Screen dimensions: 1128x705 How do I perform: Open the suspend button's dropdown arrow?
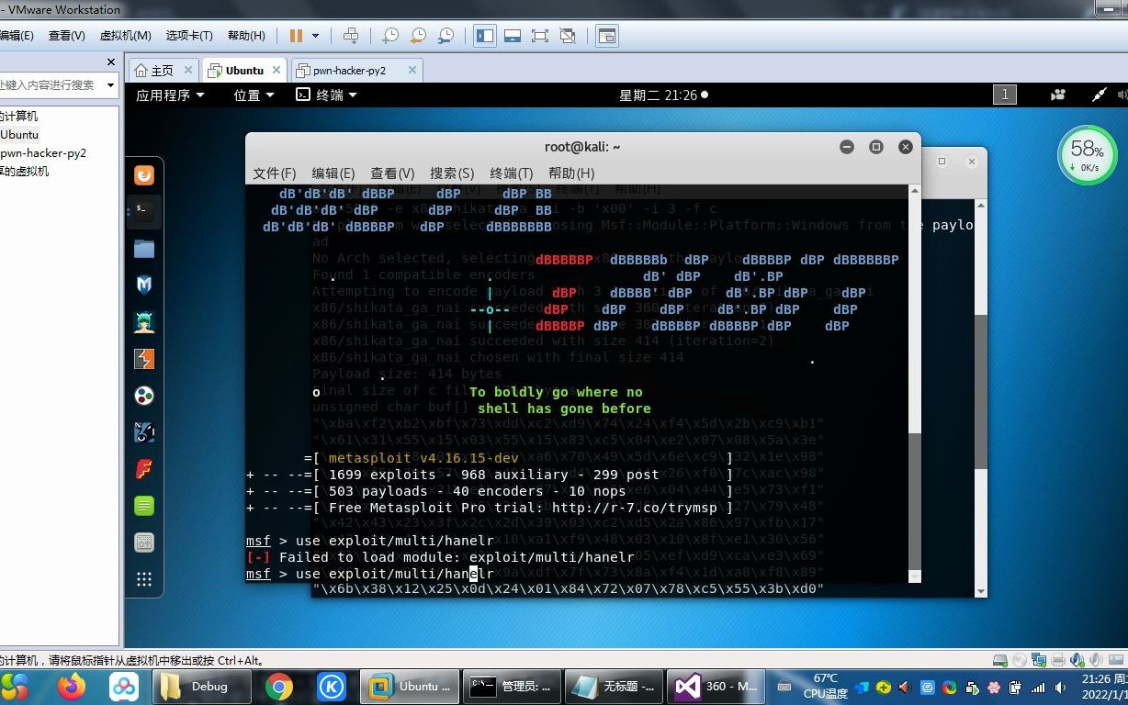316,35
